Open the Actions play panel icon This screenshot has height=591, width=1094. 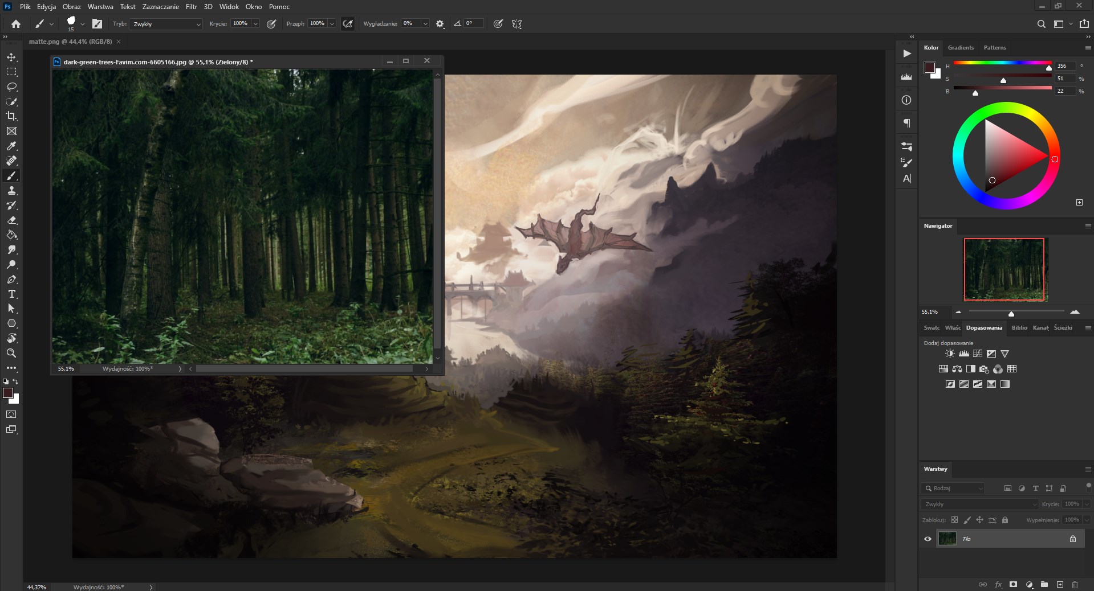(x=906, y=54)
